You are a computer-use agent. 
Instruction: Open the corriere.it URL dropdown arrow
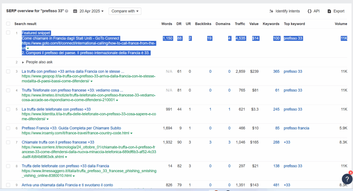point(66,157)
